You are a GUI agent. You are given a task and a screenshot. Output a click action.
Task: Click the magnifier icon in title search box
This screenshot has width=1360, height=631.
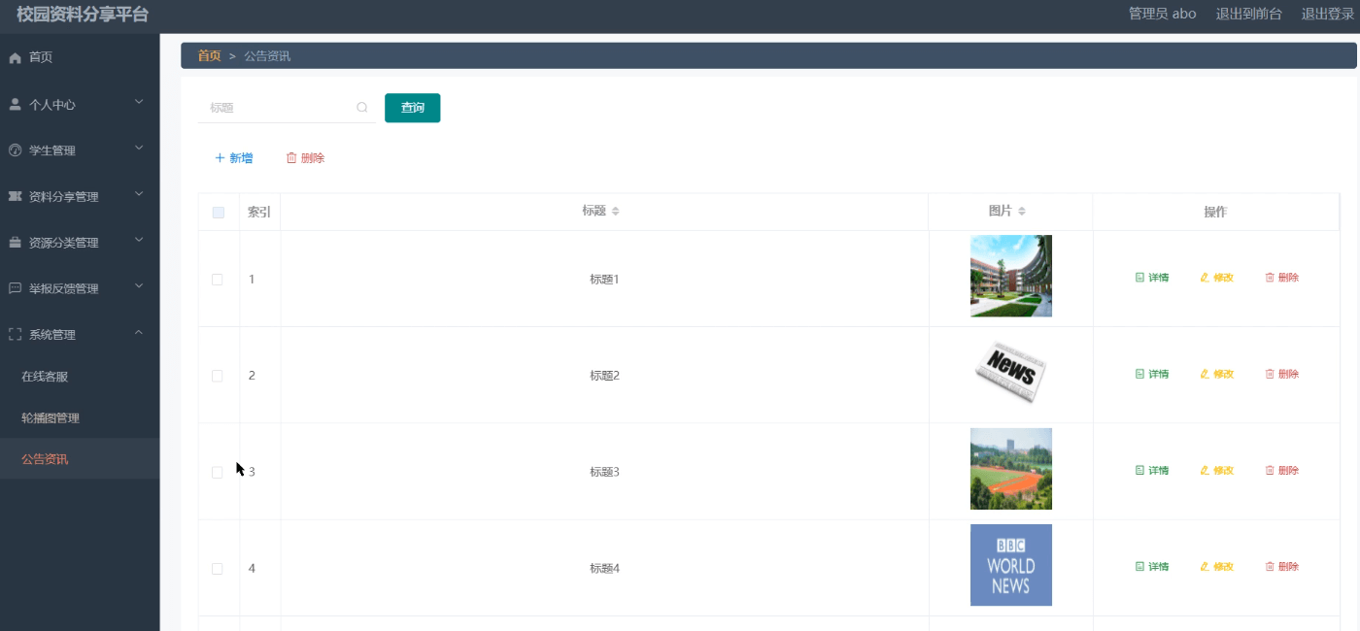pyautogui.click(x=361, y=107)
